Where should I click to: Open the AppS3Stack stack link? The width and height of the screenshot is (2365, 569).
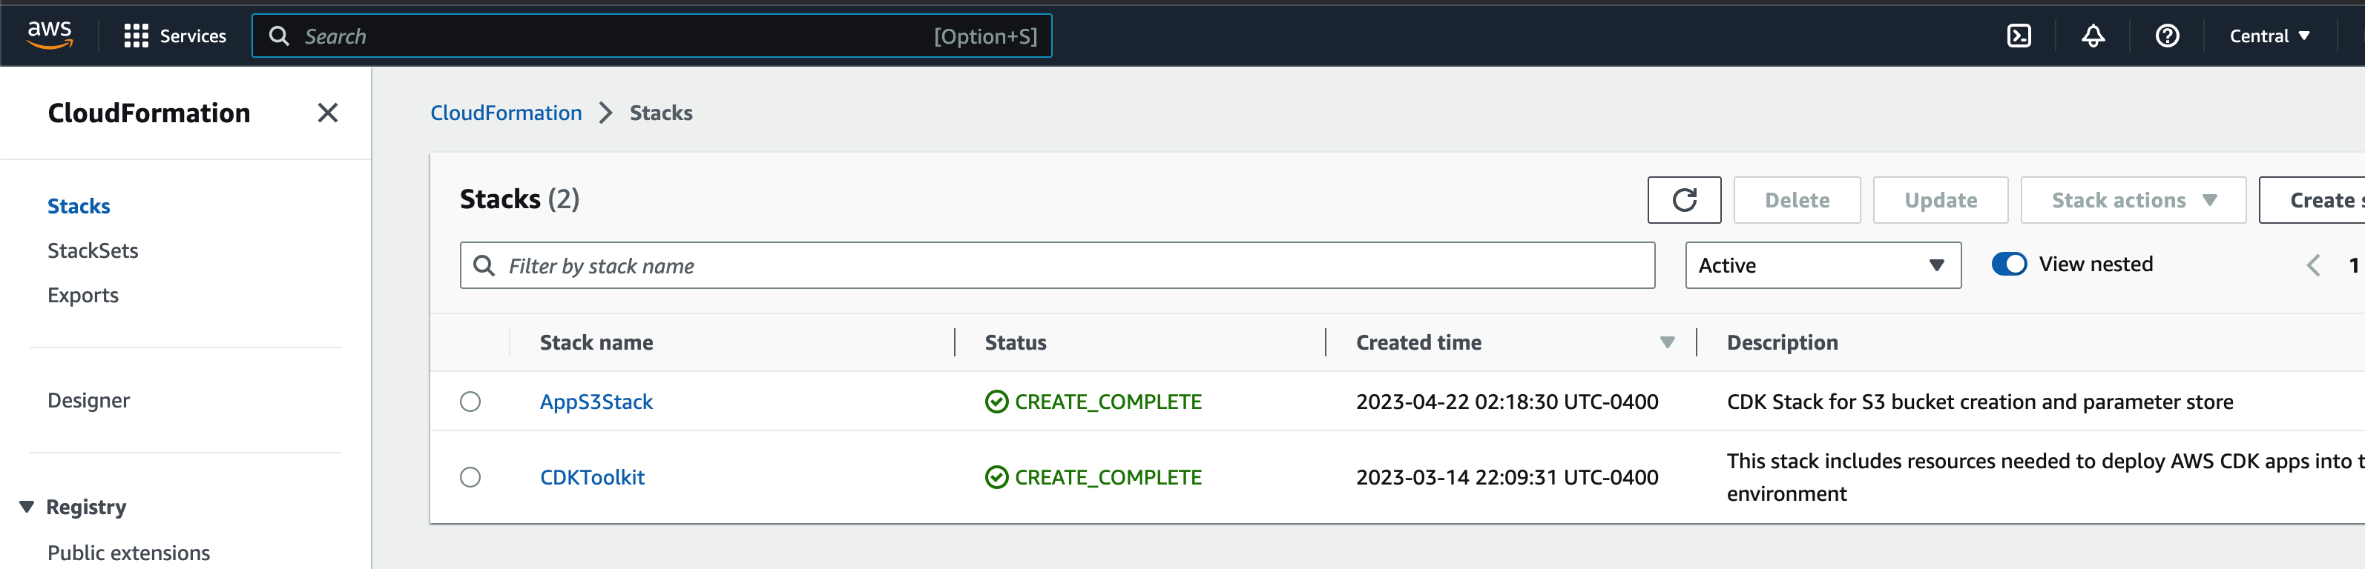(596, 402)
